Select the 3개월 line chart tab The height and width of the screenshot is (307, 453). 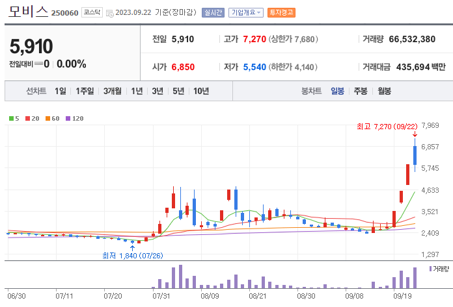click(113, 91)
